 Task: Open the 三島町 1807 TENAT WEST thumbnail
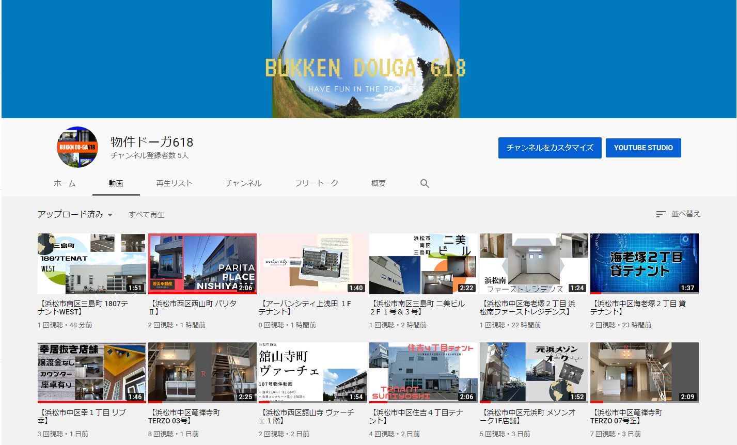tap(91, 264)
